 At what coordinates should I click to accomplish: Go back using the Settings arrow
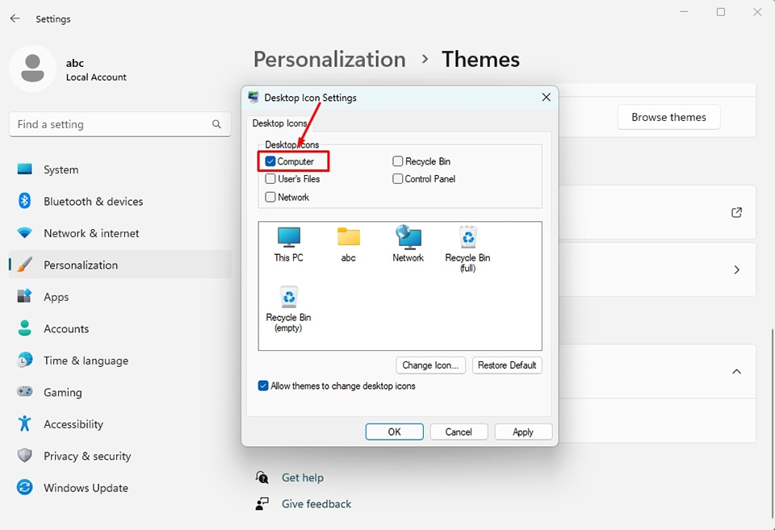15,19
